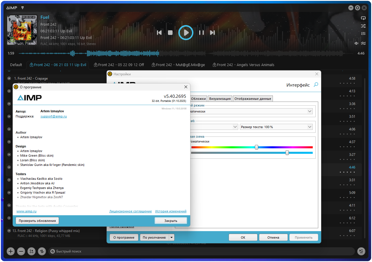Switch to the Визуализация tab
372x262 pixels.
(220, 99)
